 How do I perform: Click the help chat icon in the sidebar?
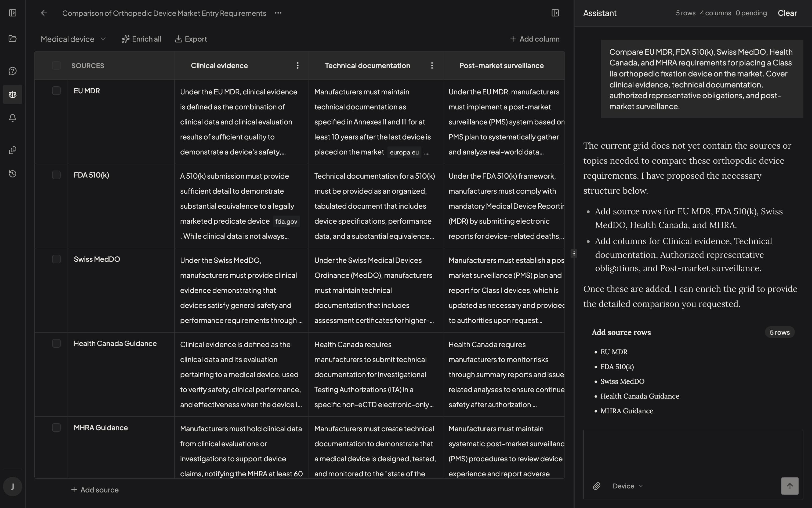pos(12,71)
